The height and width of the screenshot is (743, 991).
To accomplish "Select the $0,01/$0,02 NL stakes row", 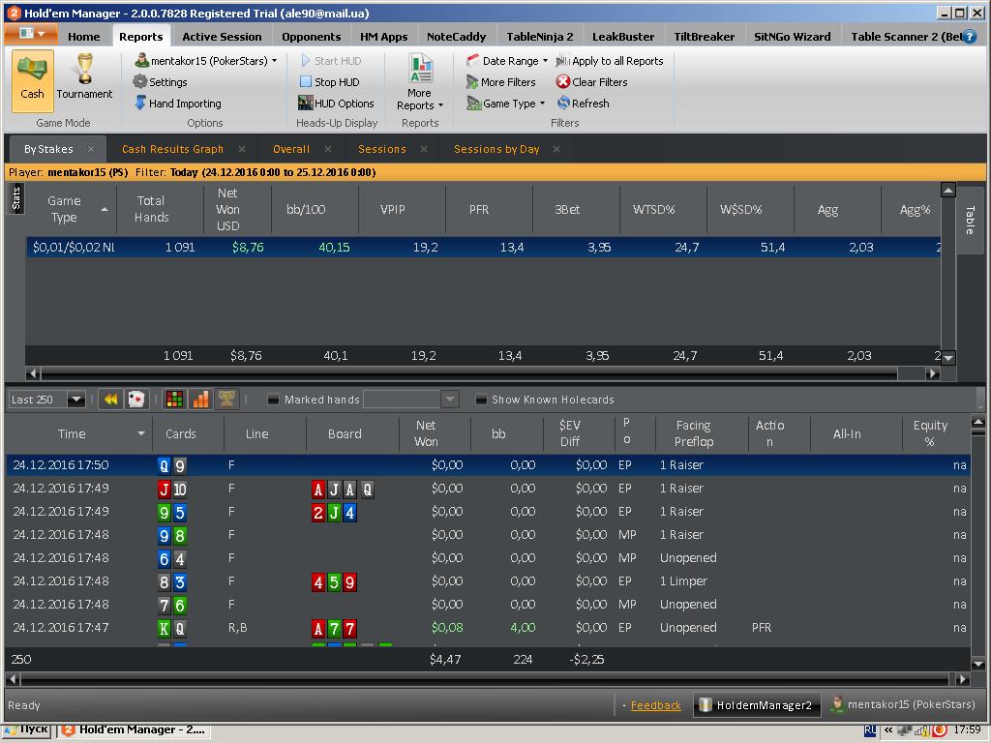I will 484,247.
